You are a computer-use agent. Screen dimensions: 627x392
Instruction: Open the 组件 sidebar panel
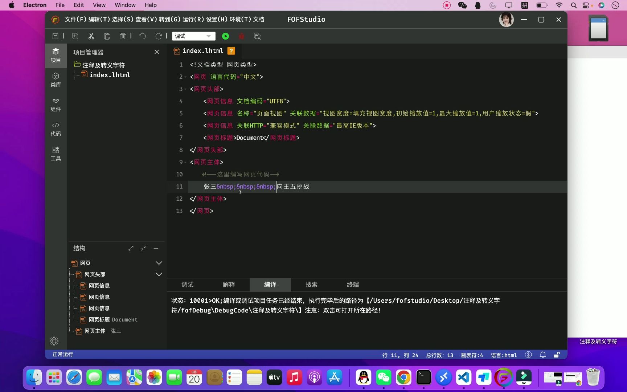56,105
